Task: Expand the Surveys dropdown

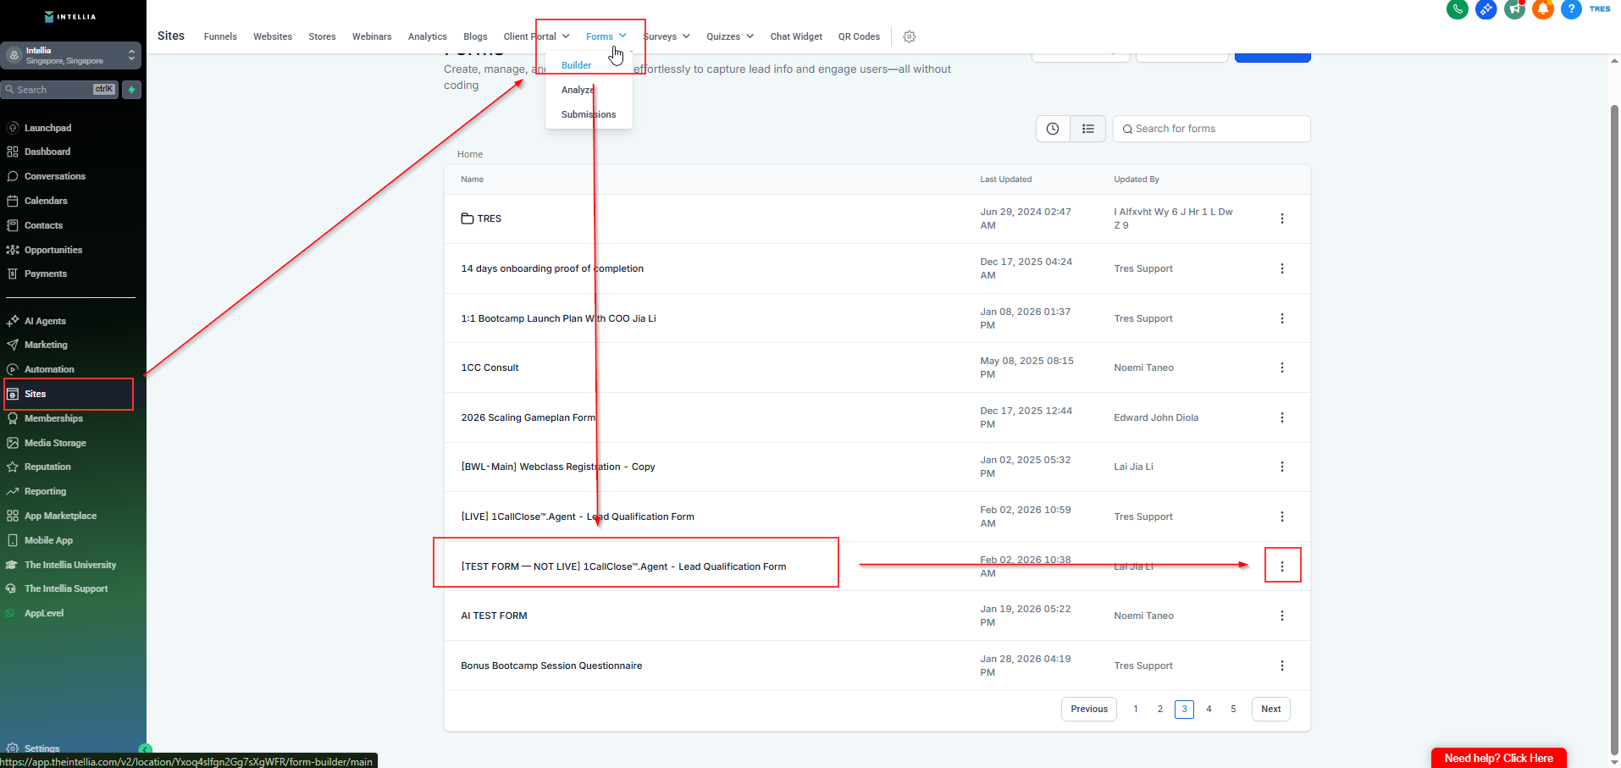Action: click(667, 36)
